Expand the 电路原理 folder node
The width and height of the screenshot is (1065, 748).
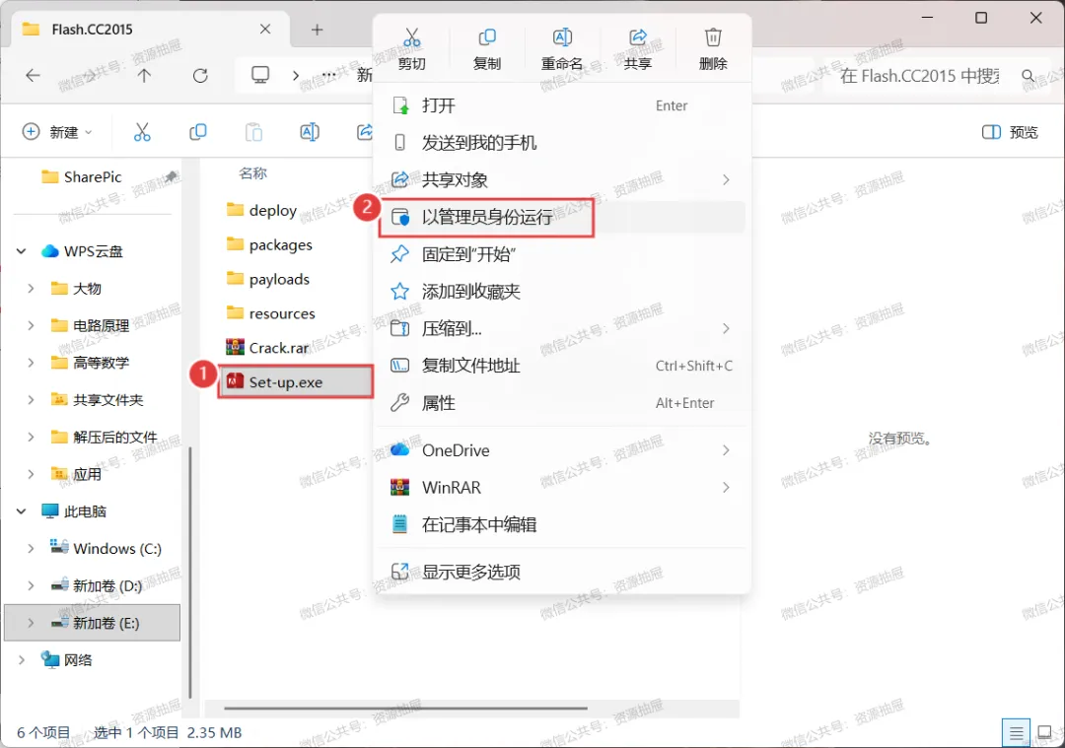click(x=31, y=326)
